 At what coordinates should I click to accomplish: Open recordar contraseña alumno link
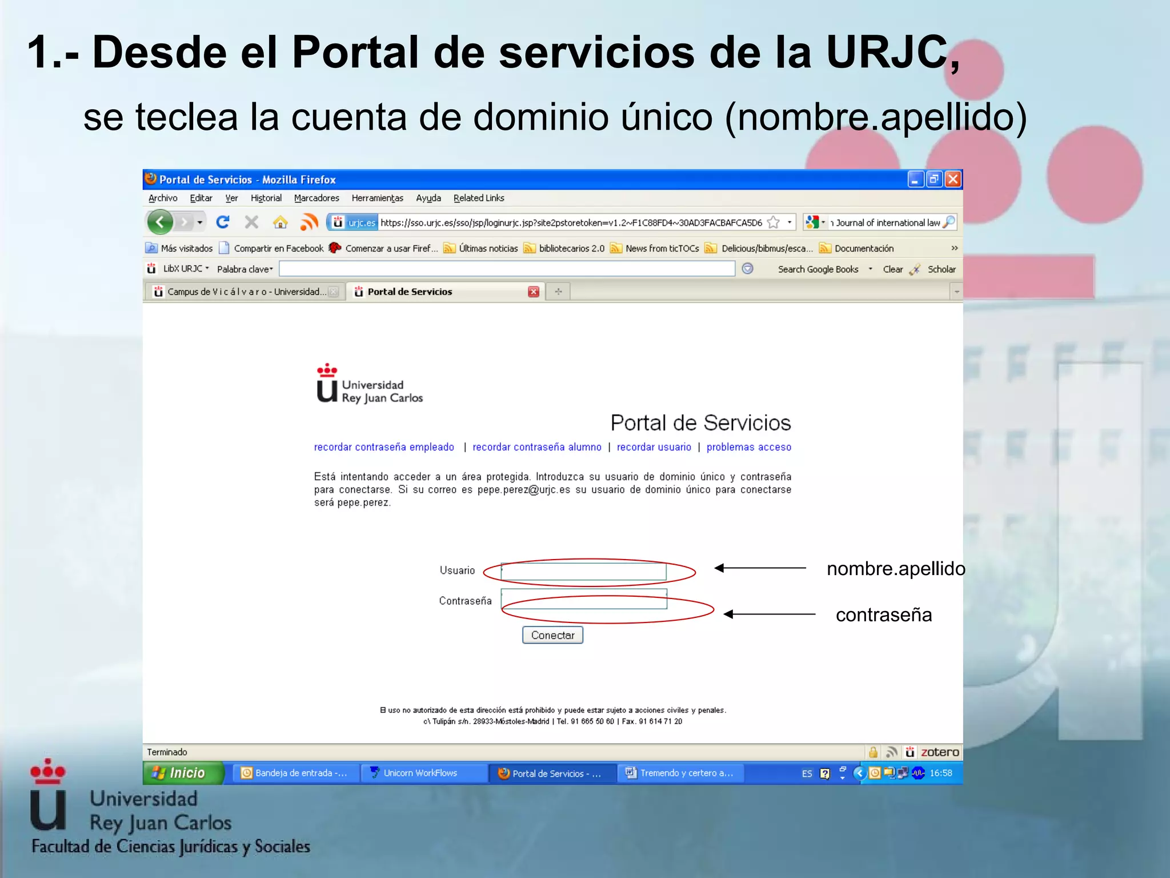click(x=536, y=447)
